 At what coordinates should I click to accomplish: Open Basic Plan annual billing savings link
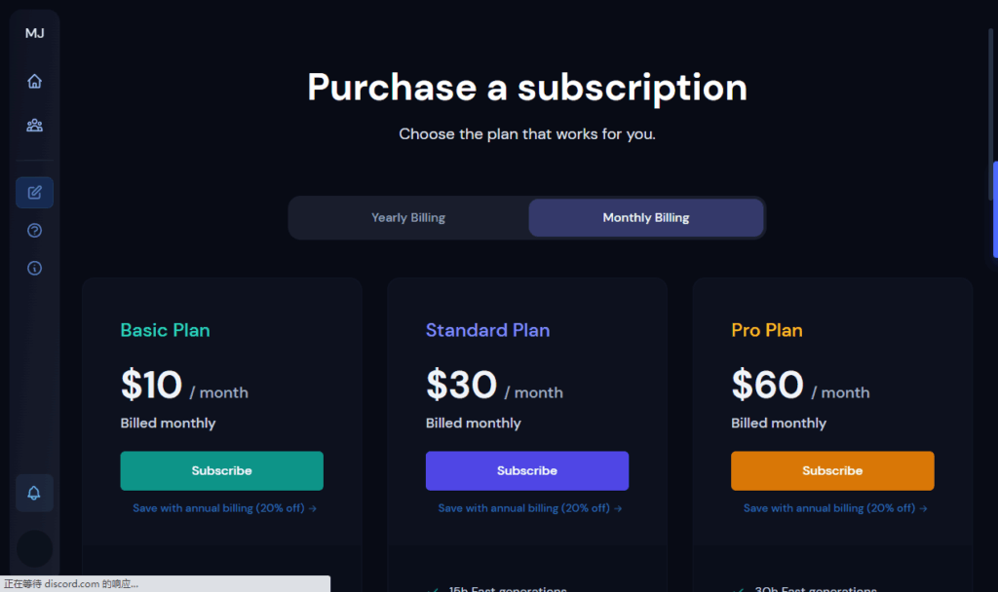click(224, 508)
